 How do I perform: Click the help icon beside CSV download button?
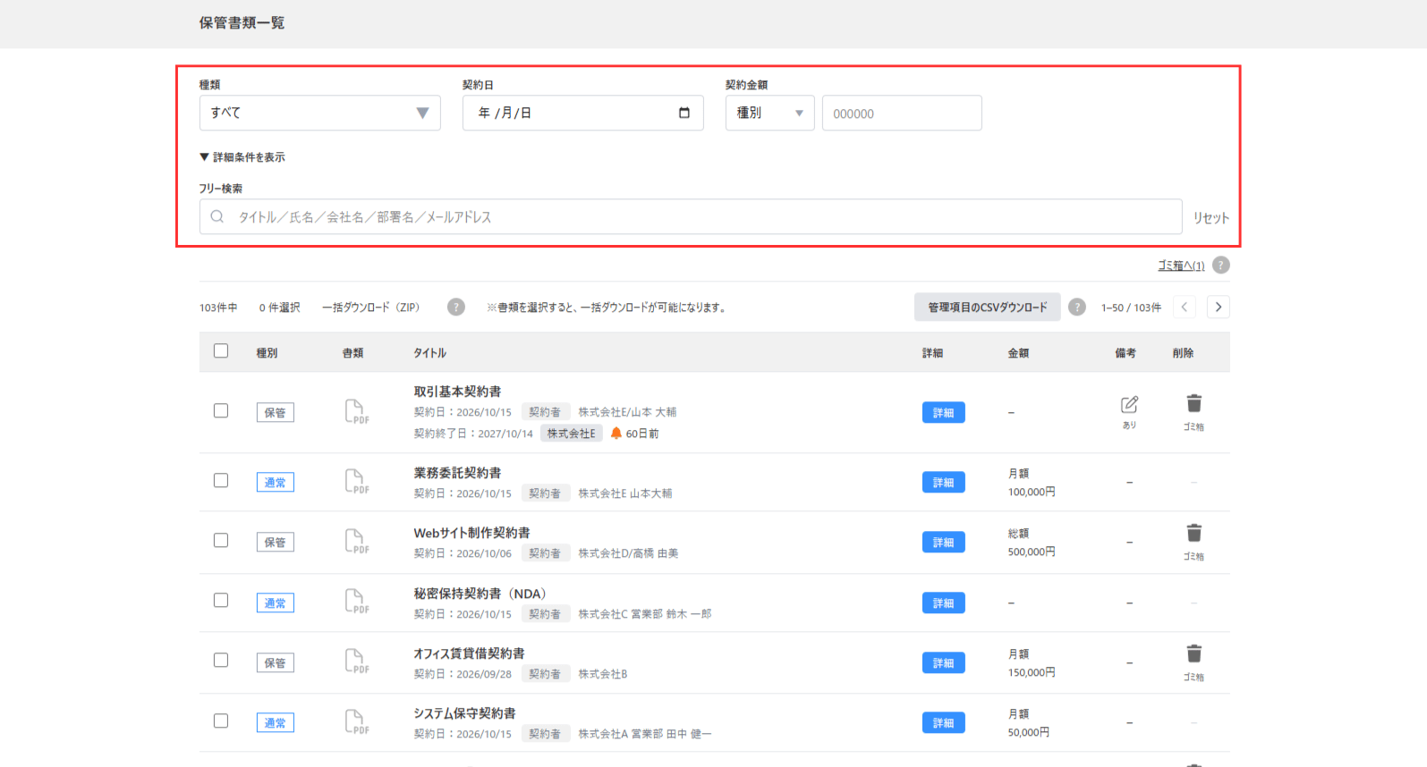point(1077,308)
